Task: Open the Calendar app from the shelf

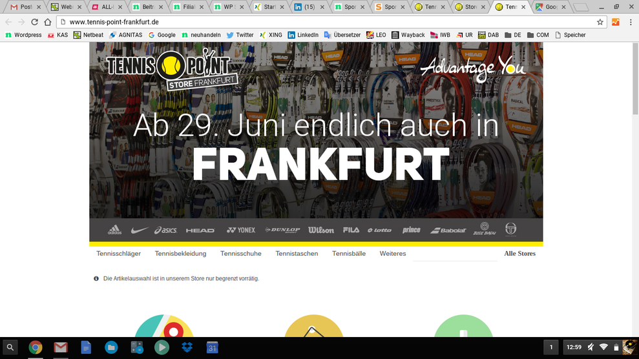Action: click(x=213, y=347)
